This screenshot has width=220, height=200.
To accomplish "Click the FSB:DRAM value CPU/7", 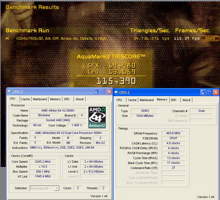I will 173,138.
